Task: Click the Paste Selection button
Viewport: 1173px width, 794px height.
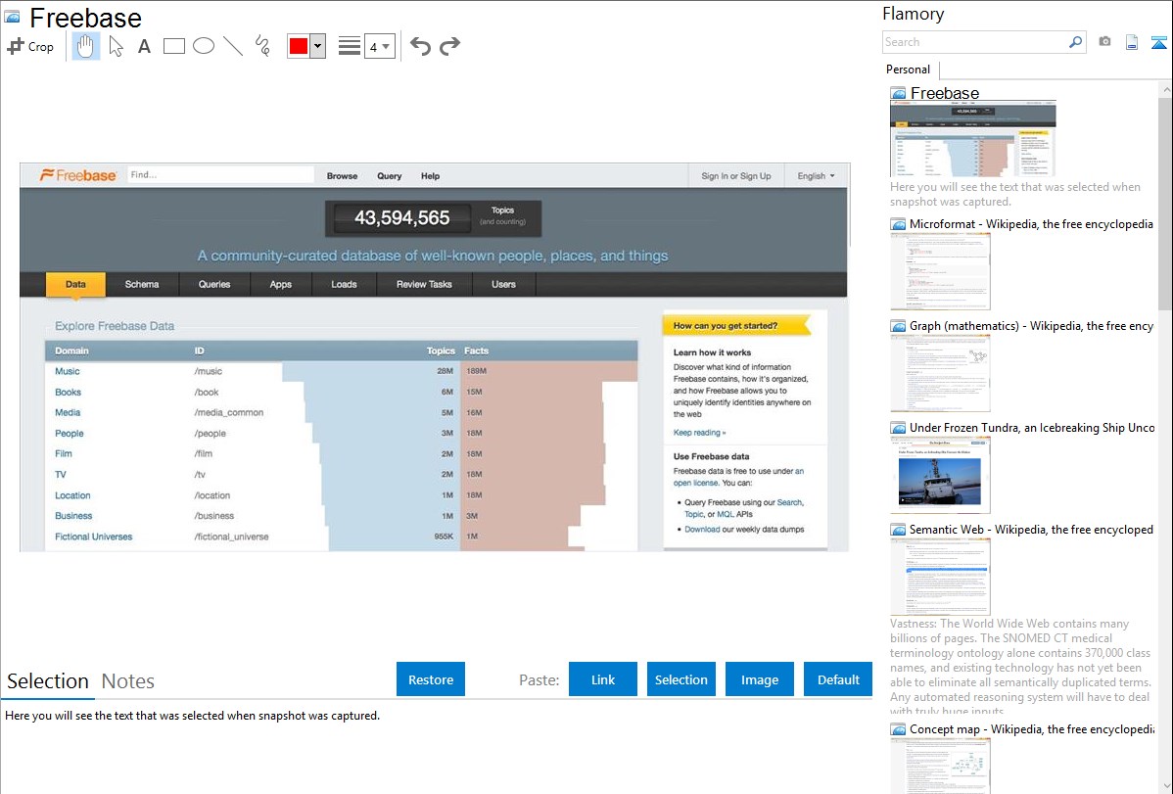Action: [x=680, y=679]
